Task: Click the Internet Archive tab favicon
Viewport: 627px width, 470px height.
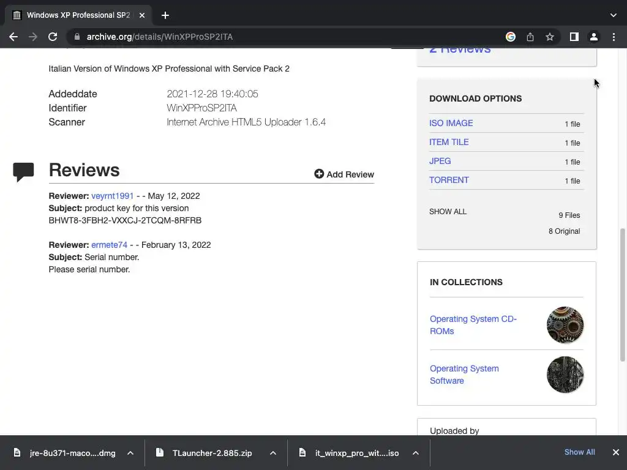Action: point(17,15)
